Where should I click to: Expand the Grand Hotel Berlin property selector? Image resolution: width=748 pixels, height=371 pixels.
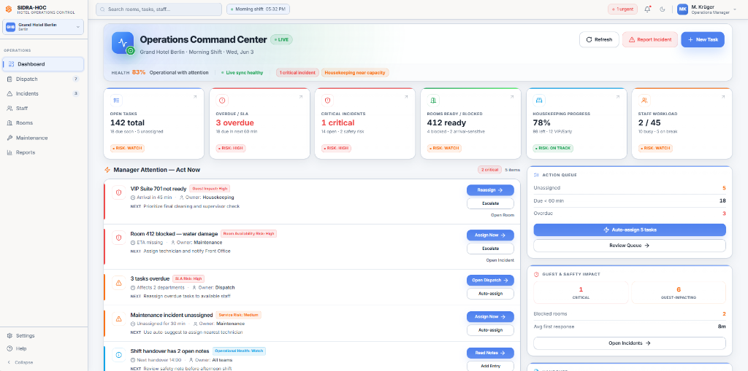[43, 27]
